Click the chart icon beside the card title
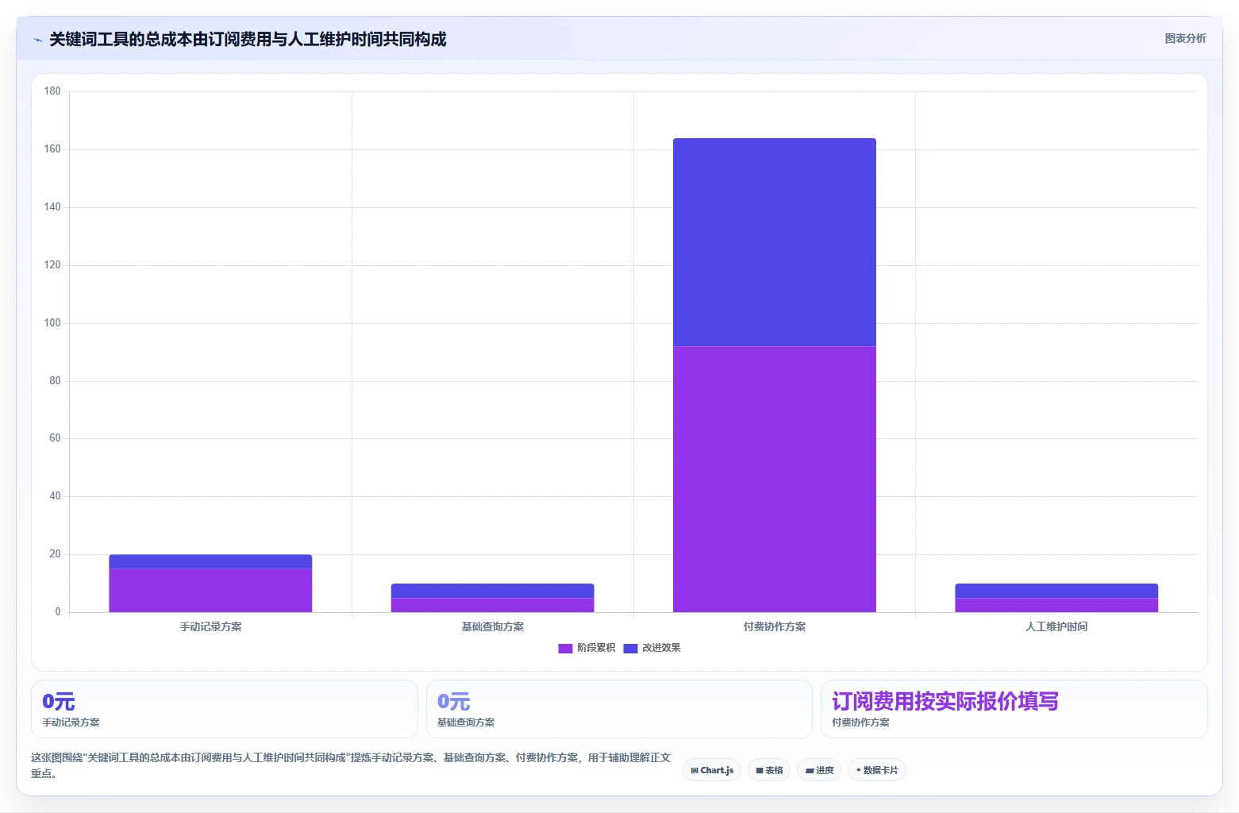The width and height of the screenshot is (1239, 813). [37, 40]
